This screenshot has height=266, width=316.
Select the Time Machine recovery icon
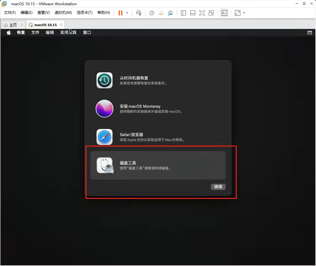point(105,80)
